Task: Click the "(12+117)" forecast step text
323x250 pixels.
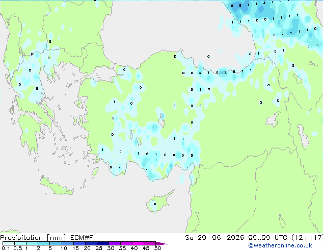Action: pyautogui.click(x=307, y=238)
